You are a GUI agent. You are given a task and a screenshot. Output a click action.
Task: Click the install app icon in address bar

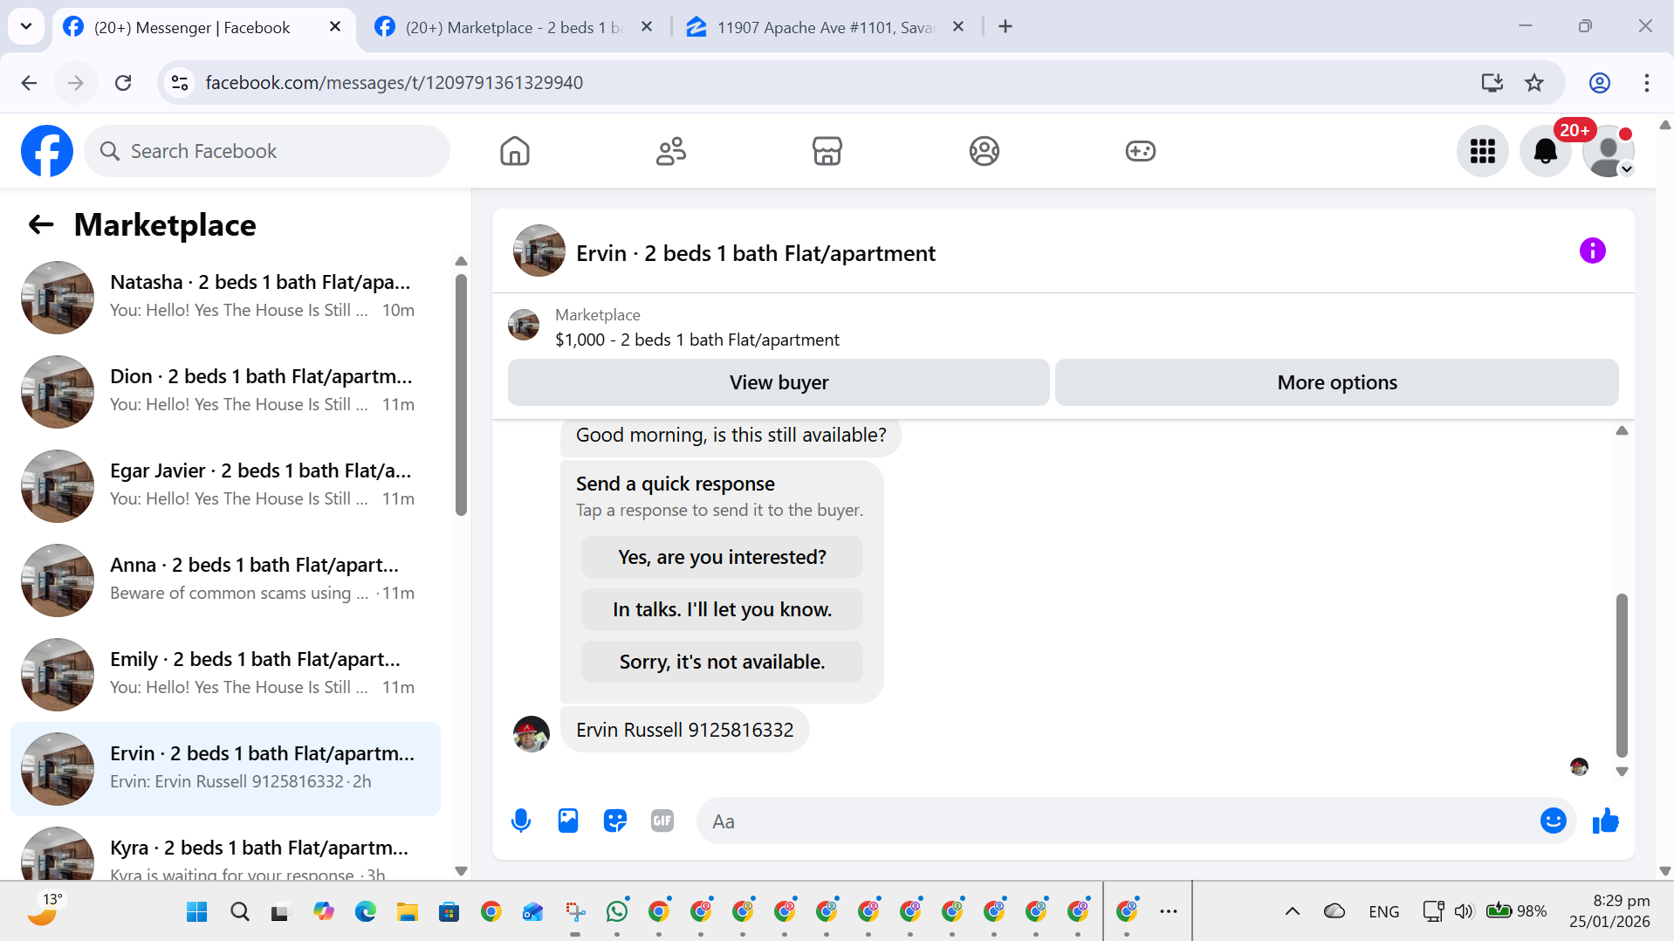[x=1492, y=83]
